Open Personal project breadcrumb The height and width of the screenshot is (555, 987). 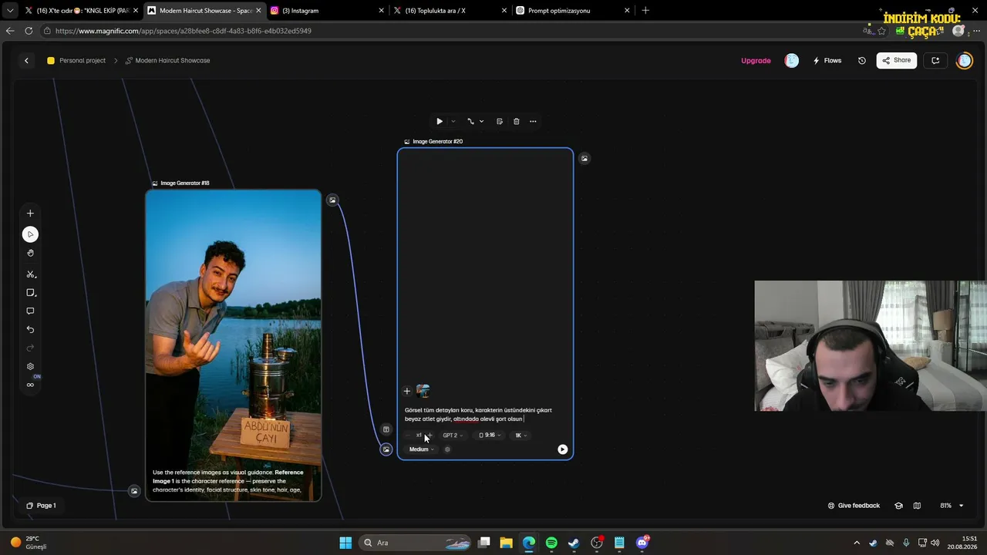point(76,61)
